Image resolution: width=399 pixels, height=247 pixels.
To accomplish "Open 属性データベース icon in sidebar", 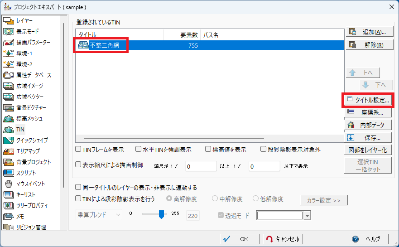I will (x=9, y=75).
